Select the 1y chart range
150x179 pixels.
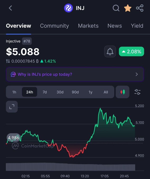pos(90,92)
